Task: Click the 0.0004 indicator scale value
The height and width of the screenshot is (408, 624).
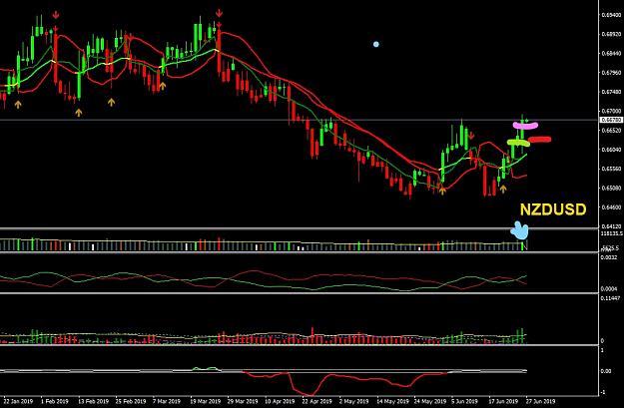Action: pos(609,288)
